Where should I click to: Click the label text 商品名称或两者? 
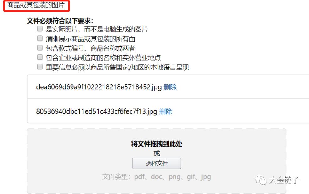[113, 48]
